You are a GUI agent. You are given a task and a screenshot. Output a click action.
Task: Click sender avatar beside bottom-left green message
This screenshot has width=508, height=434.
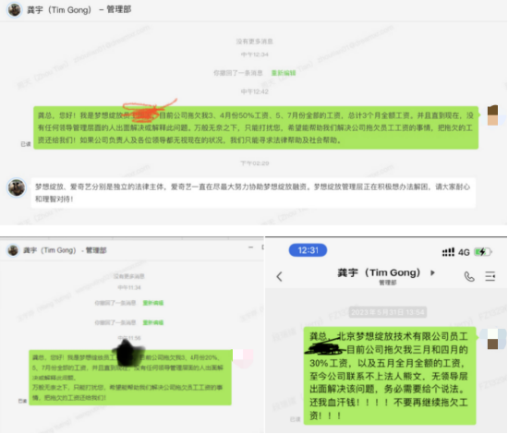point(243,358)
